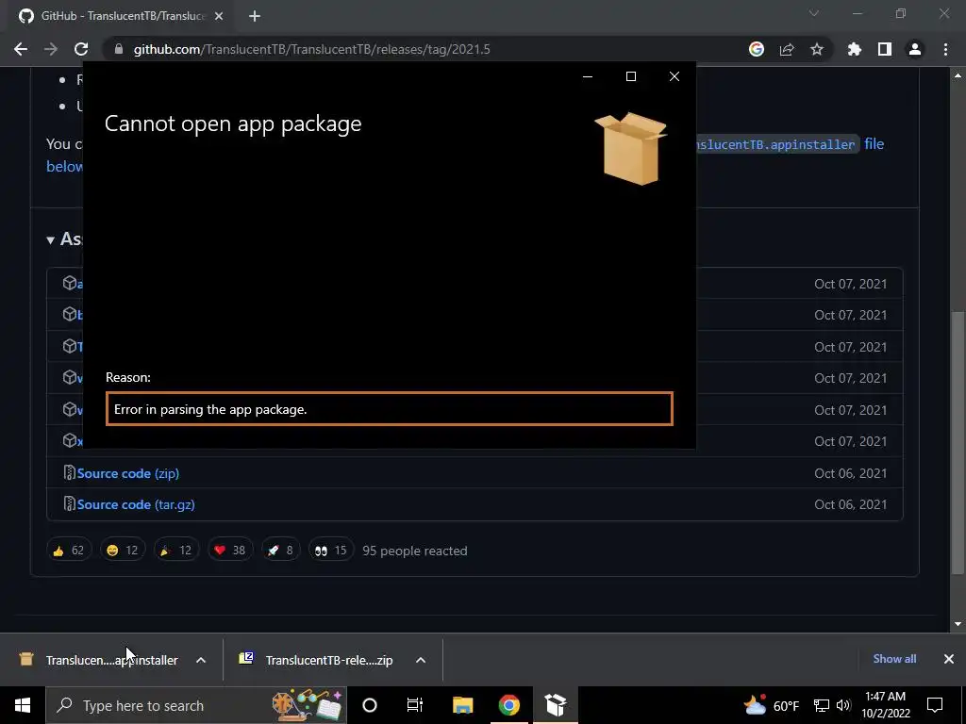Viewport: 966px width, 724px height.
Task: Click the archive icon beside Source code (tar.gz)
Action: [x=70, y=504]
